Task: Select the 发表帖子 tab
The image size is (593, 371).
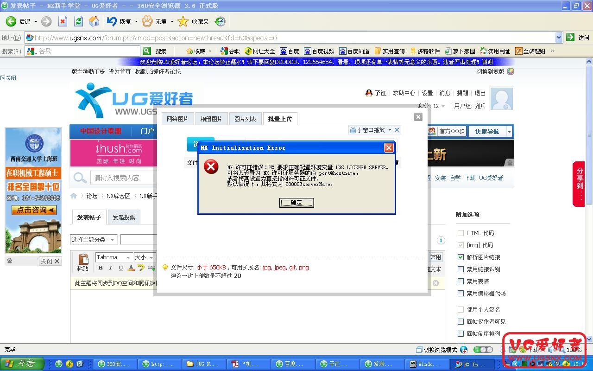Action: click(89, 217)
